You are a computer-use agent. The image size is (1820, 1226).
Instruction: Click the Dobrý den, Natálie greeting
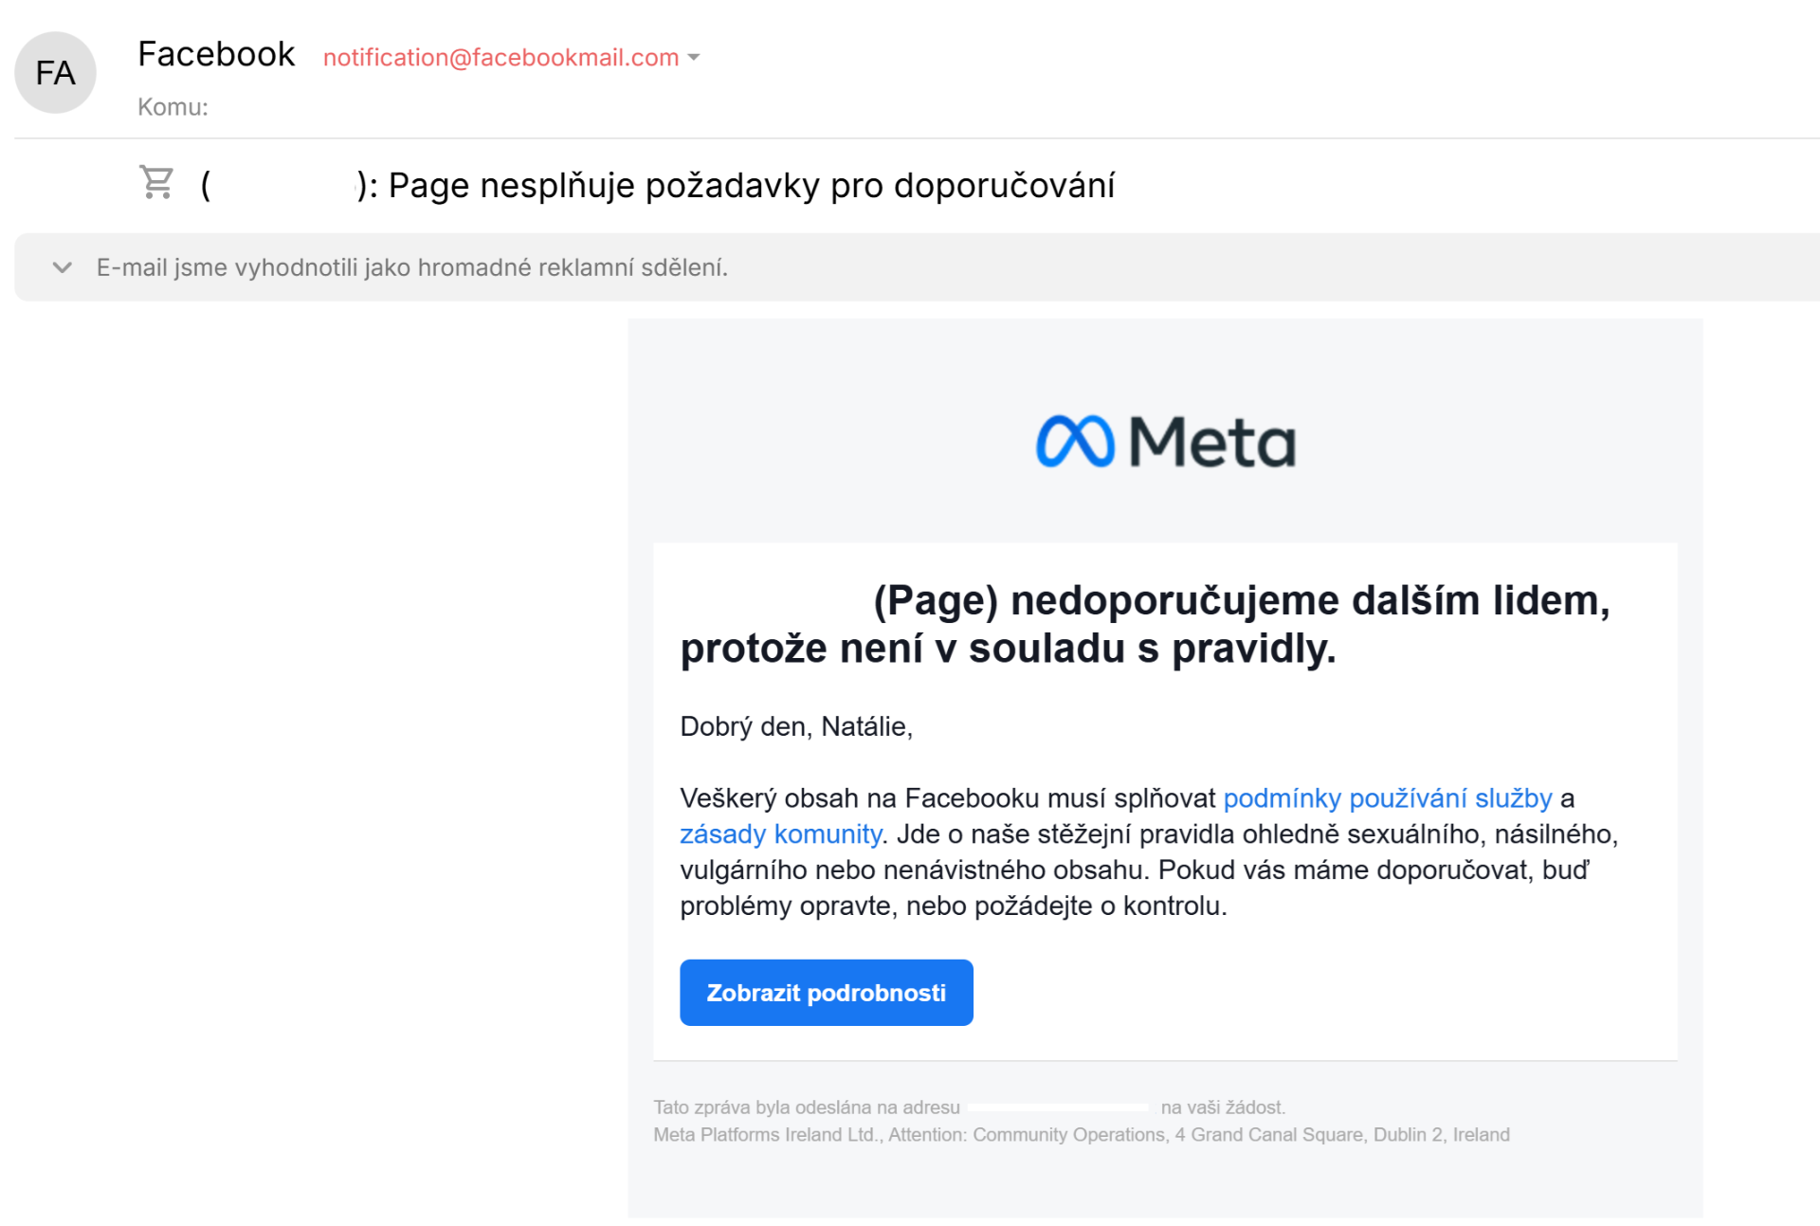pos(796,727)
